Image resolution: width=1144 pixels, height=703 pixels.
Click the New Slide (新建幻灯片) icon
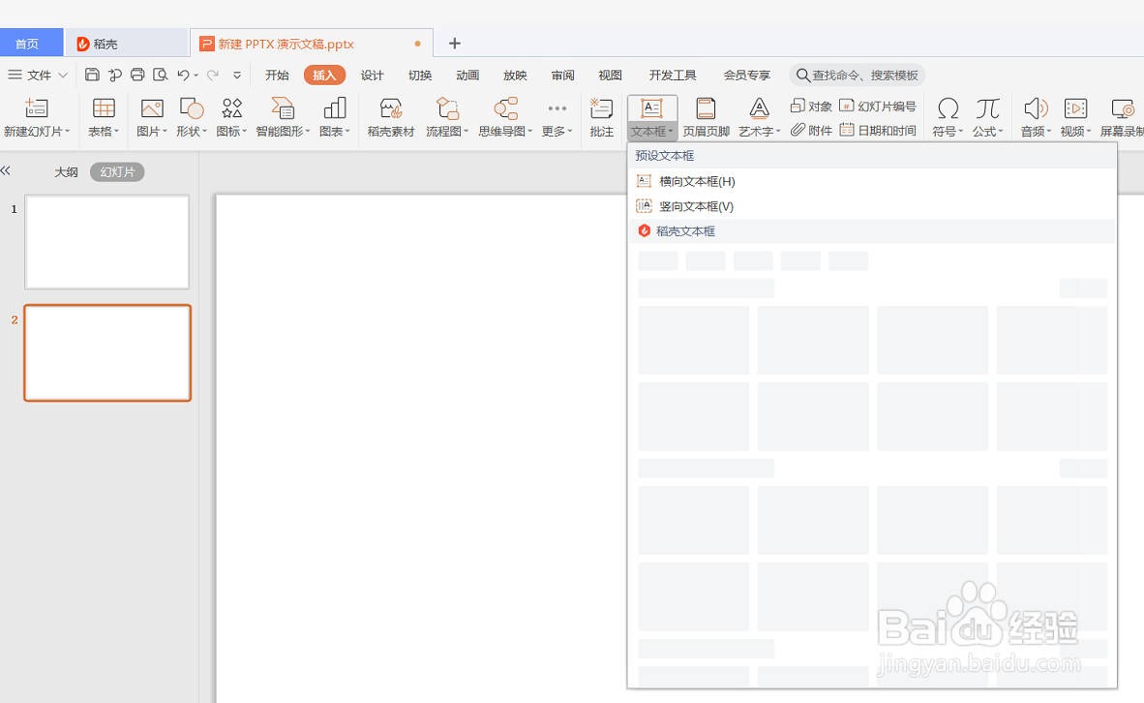coord(37,108)
